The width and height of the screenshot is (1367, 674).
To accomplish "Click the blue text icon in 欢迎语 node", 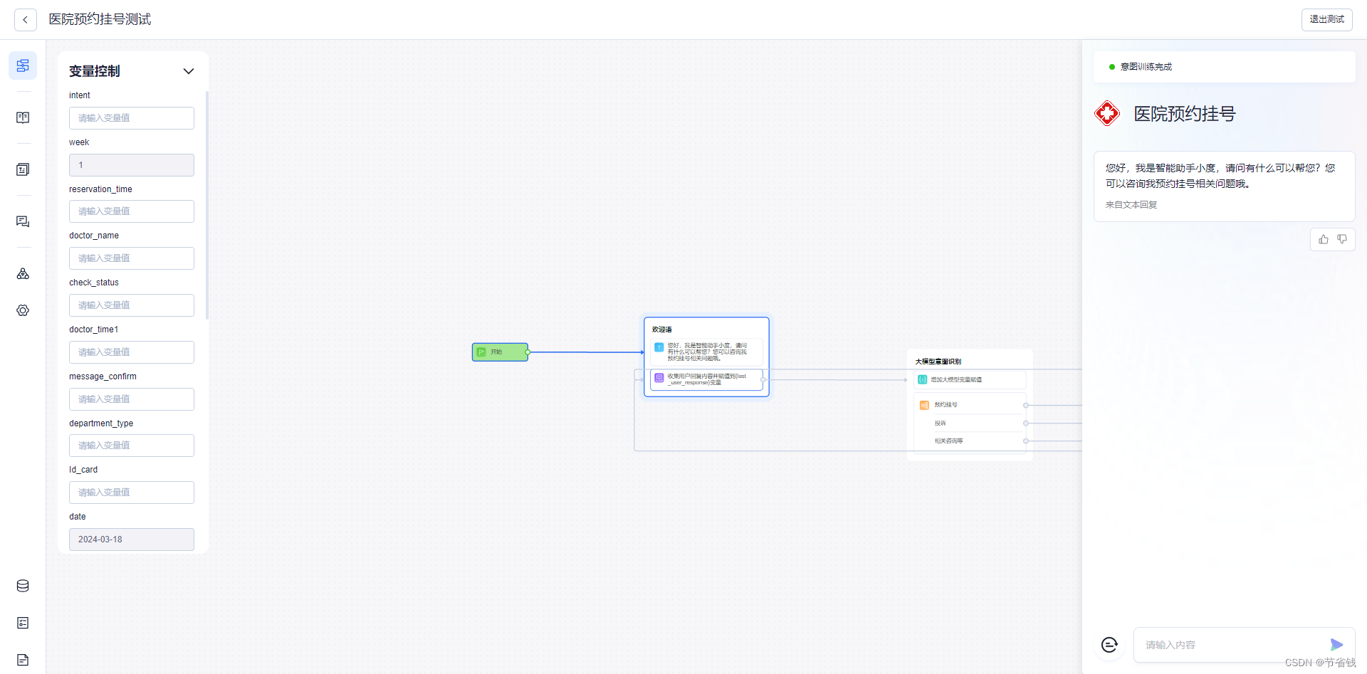I will pyautogui.click(x=659, y=347).
